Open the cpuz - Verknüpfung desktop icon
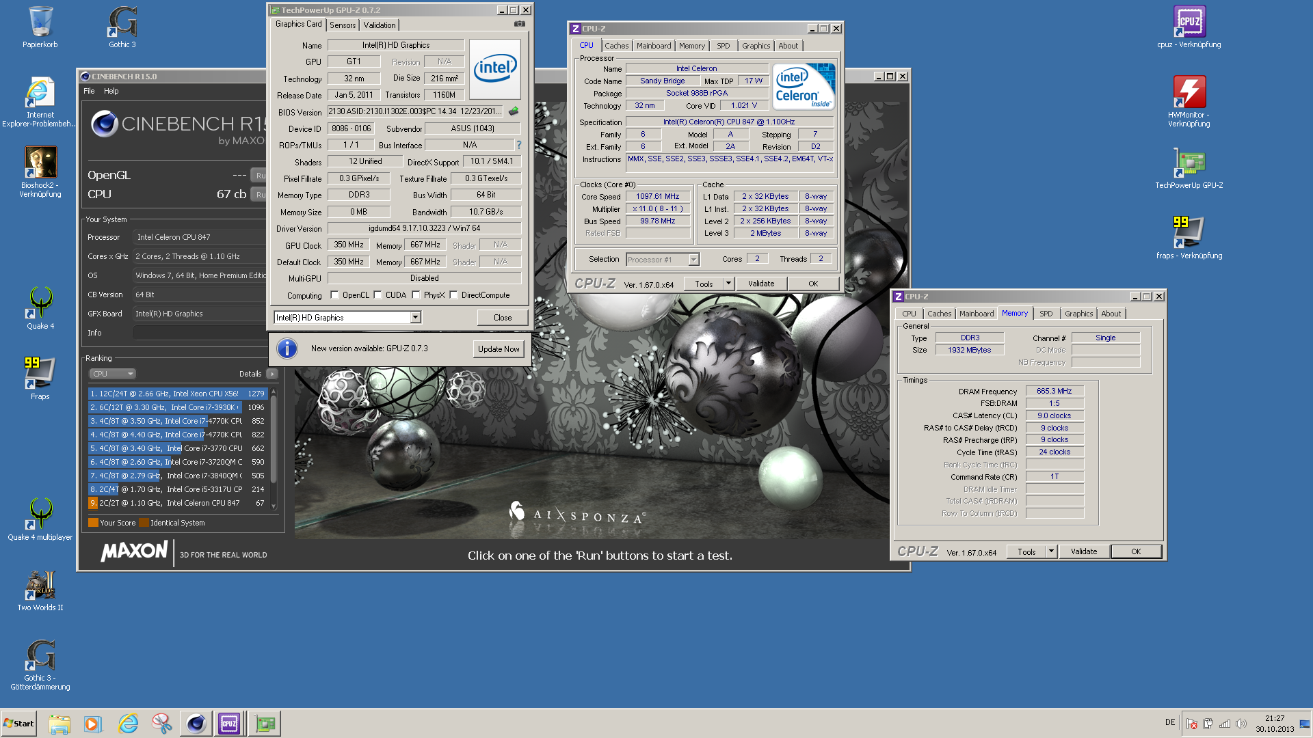This screenshot has width=1313, height=738. tap(1189, 27)
